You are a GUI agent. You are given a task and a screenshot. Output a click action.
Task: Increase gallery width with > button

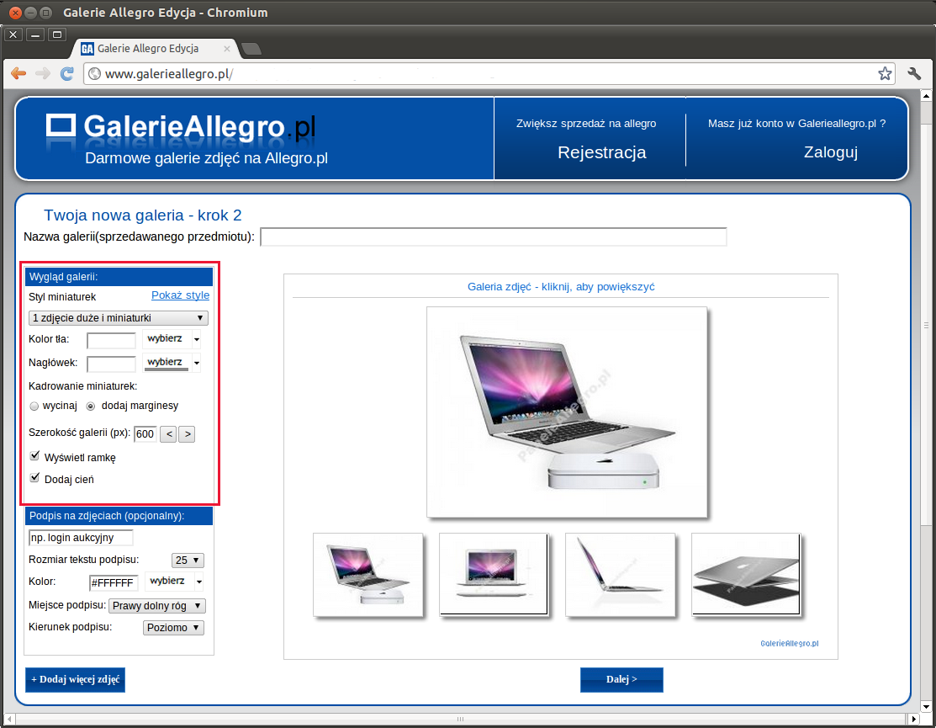pyautogui.click(x=188, y=434)
